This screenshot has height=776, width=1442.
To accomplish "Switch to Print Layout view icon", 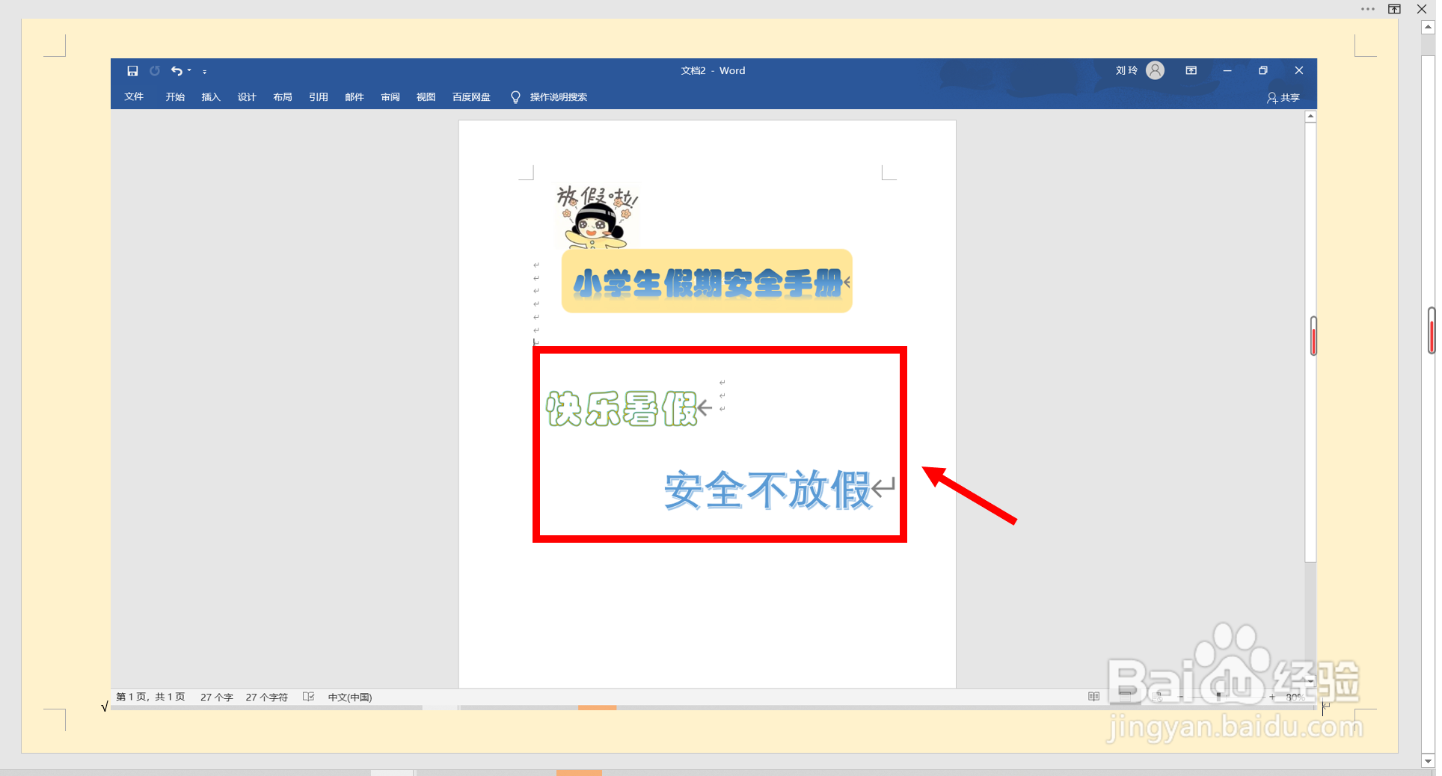I will point(1125,696).
